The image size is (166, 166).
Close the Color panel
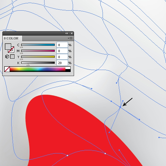(72, 33)
